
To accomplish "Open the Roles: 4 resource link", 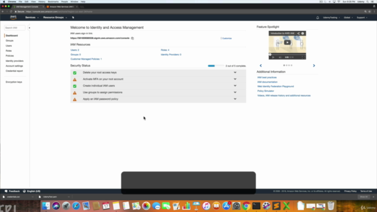I will point(165,50).
